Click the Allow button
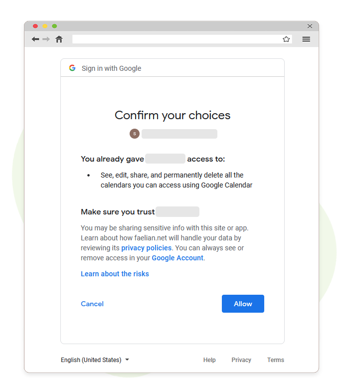This screenshot has height=384, width=344. tap(243, 304)
